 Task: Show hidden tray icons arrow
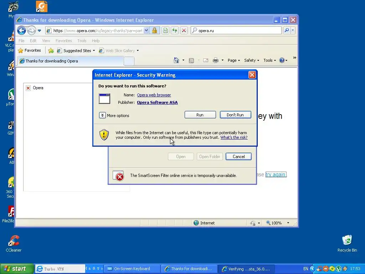[x=313, y=269]
